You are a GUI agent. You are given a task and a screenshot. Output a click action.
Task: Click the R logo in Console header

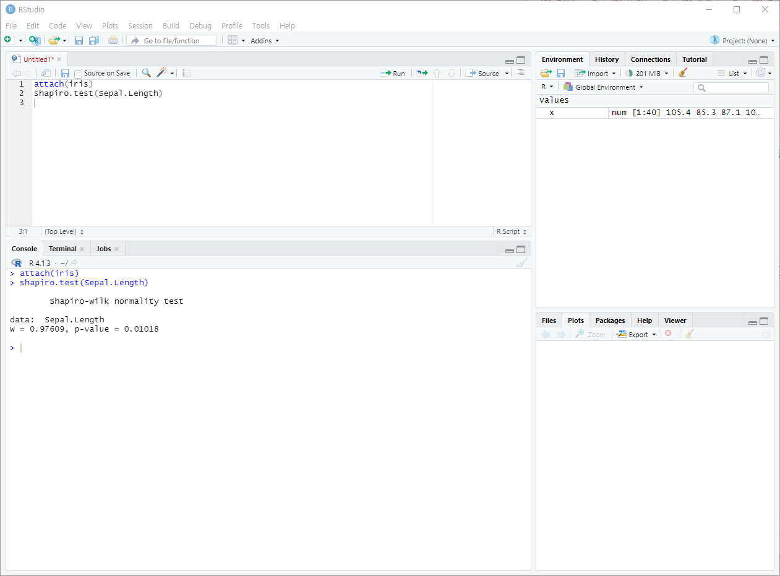point(17,263)
